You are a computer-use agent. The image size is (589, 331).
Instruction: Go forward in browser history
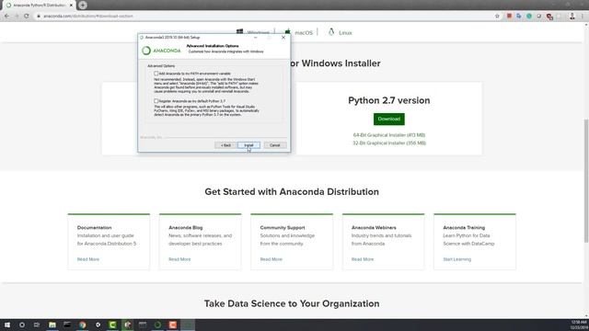click(17, 17)
